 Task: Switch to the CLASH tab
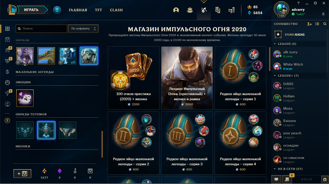pos(116,10)
